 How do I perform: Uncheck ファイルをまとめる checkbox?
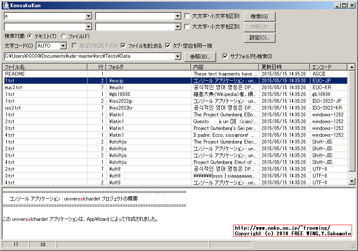tap(123, 46)
